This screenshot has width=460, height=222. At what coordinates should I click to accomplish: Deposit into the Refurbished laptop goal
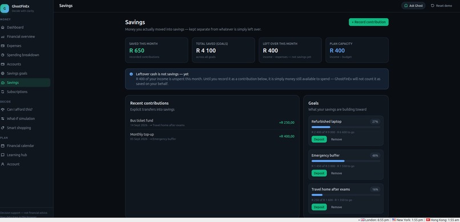[319, 139]
